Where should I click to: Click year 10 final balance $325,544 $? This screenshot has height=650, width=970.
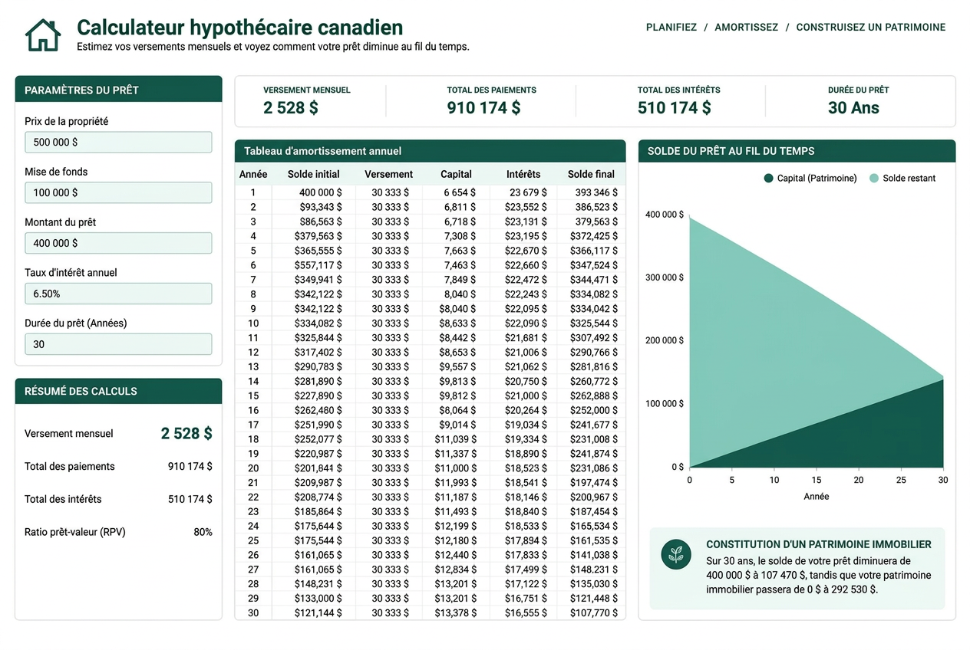[x=594, y=323]
